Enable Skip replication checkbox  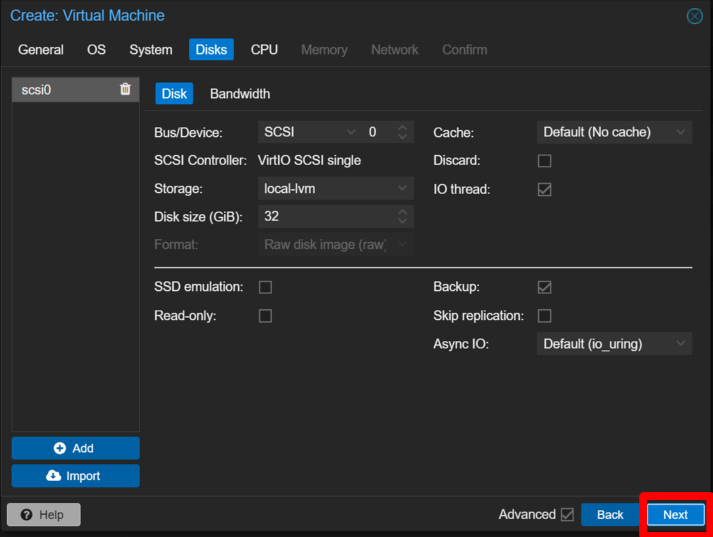[x=544, y=316]
